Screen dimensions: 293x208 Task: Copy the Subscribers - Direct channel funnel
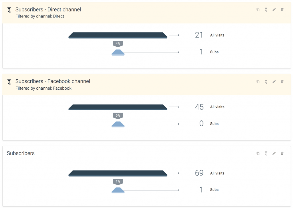pyautogui.click(x=258, y=9)
